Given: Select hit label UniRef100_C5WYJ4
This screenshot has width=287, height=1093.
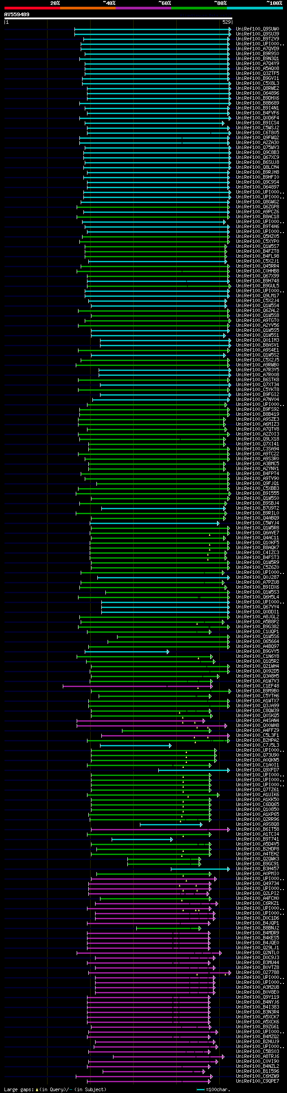Looking at the screenshot, I should coord(257,523).
